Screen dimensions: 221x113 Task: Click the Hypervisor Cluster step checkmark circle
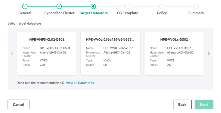click(x=59, y=6)
